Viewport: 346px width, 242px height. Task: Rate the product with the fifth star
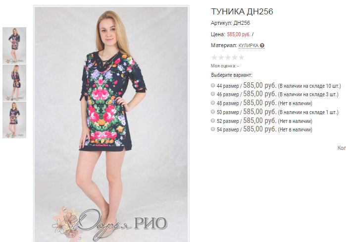pos(242,58)
